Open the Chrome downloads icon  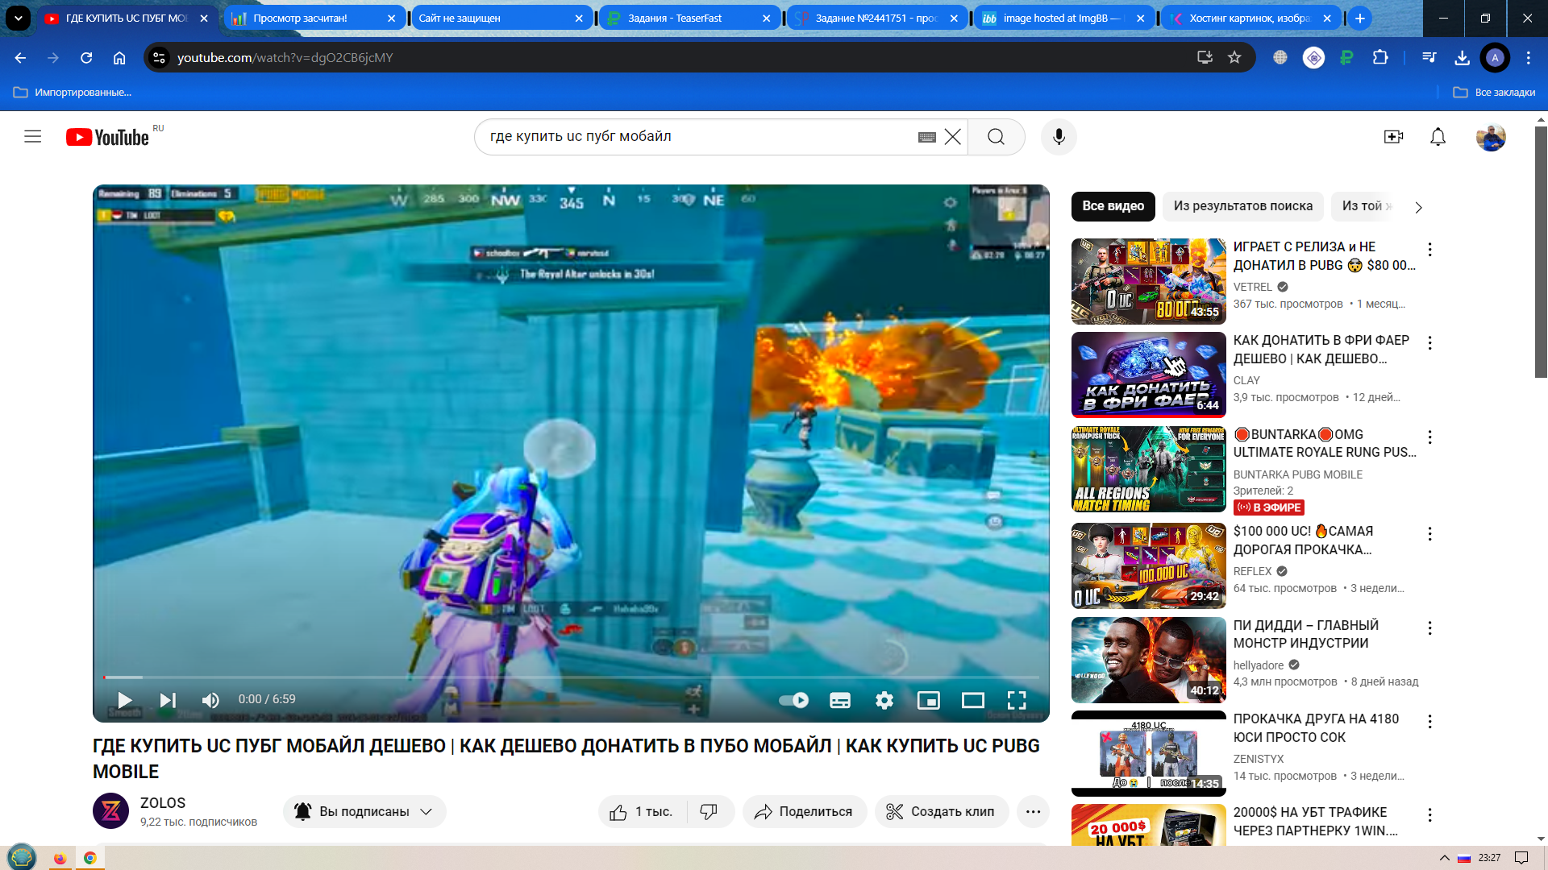click(1462, 57)
